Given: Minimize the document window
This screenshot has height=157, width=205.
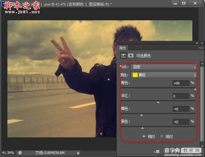Looking at the screenshot, I should [x=175, y=3].
